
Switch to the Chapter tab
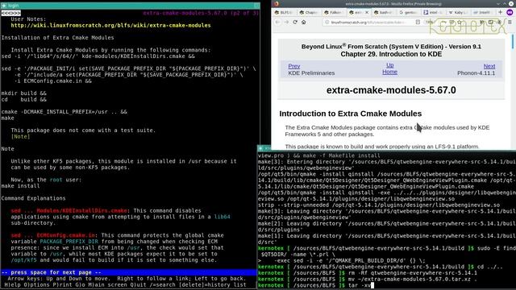[310, 13]
